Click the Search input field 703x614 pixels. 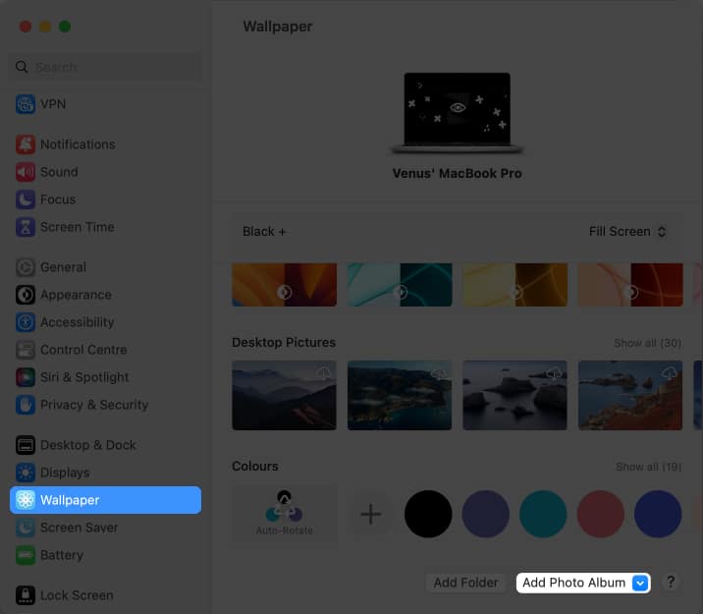click(106, 67)
